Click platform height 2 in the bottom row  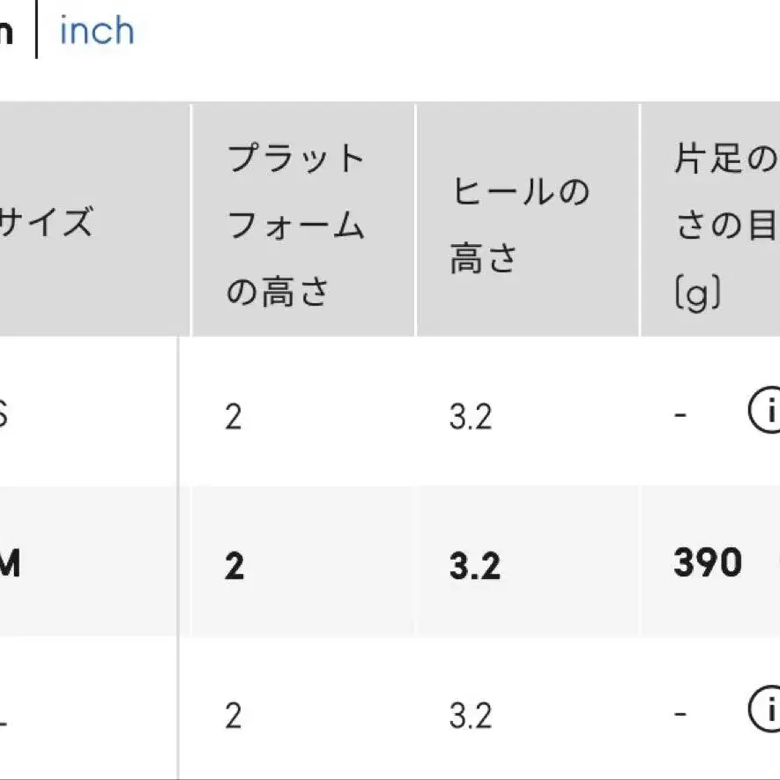coord(233,716)
